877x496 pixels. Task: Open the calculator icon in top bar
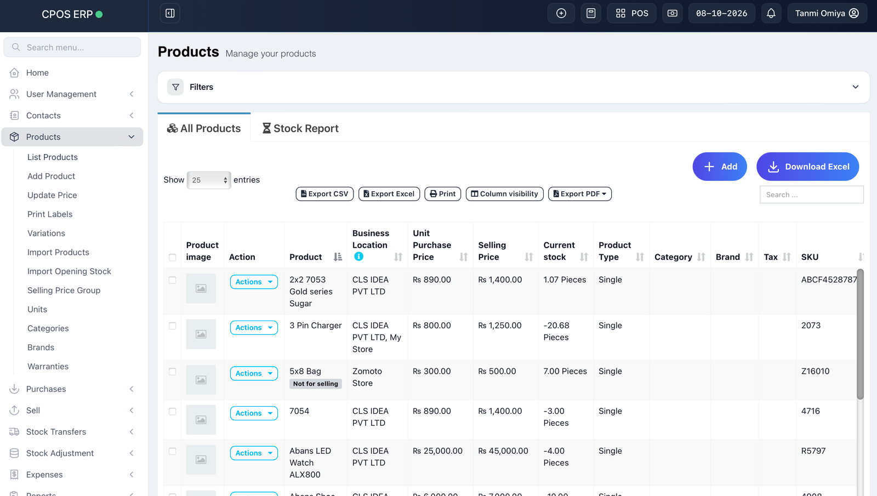pyautogui.click(x=591, y=13)
